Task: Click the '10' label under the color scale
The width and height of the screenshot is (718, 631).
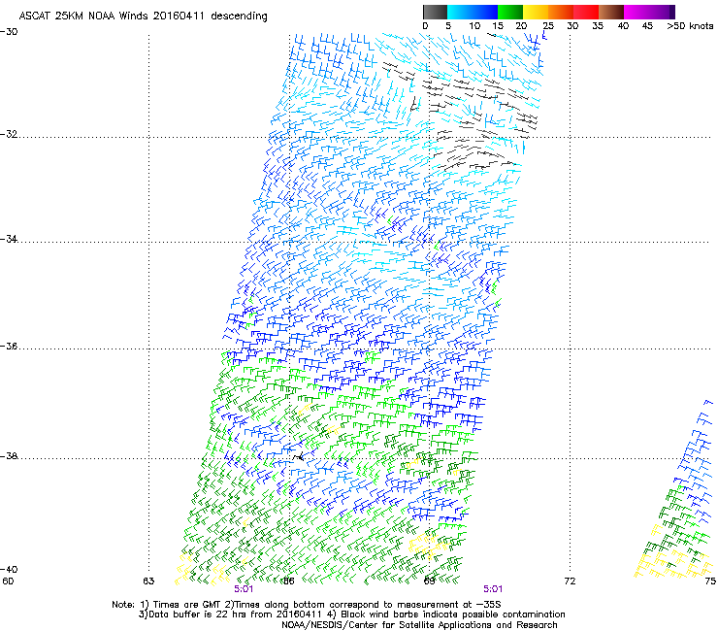Action: [474, 26]
